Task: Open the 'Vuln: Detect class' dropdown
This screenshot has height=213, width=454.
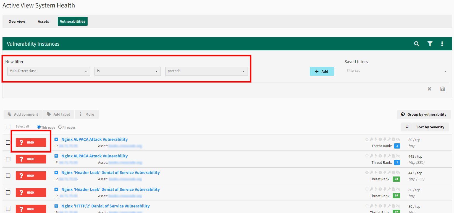Action: coord(49,71)
